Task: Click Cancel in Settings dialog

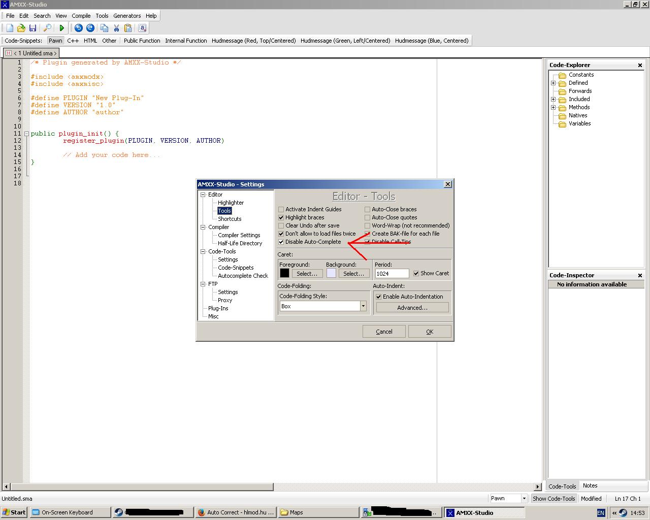Action: 384,332
